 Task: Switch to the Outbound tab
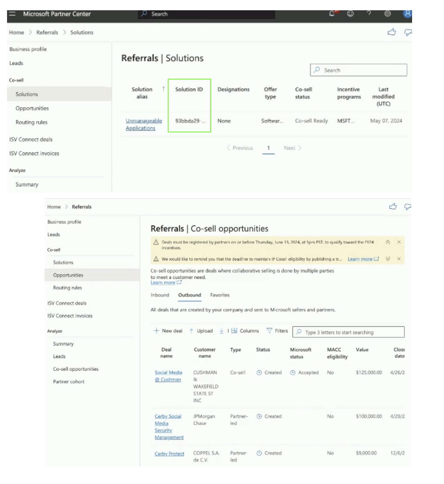(190, 295)
